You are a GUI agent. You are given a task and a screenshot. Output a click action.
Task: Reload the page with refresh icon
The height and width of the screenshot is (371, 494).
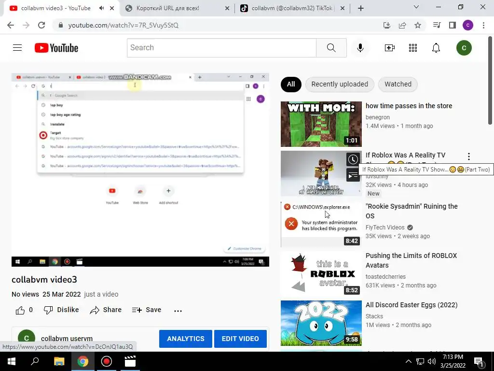(41, 25)
